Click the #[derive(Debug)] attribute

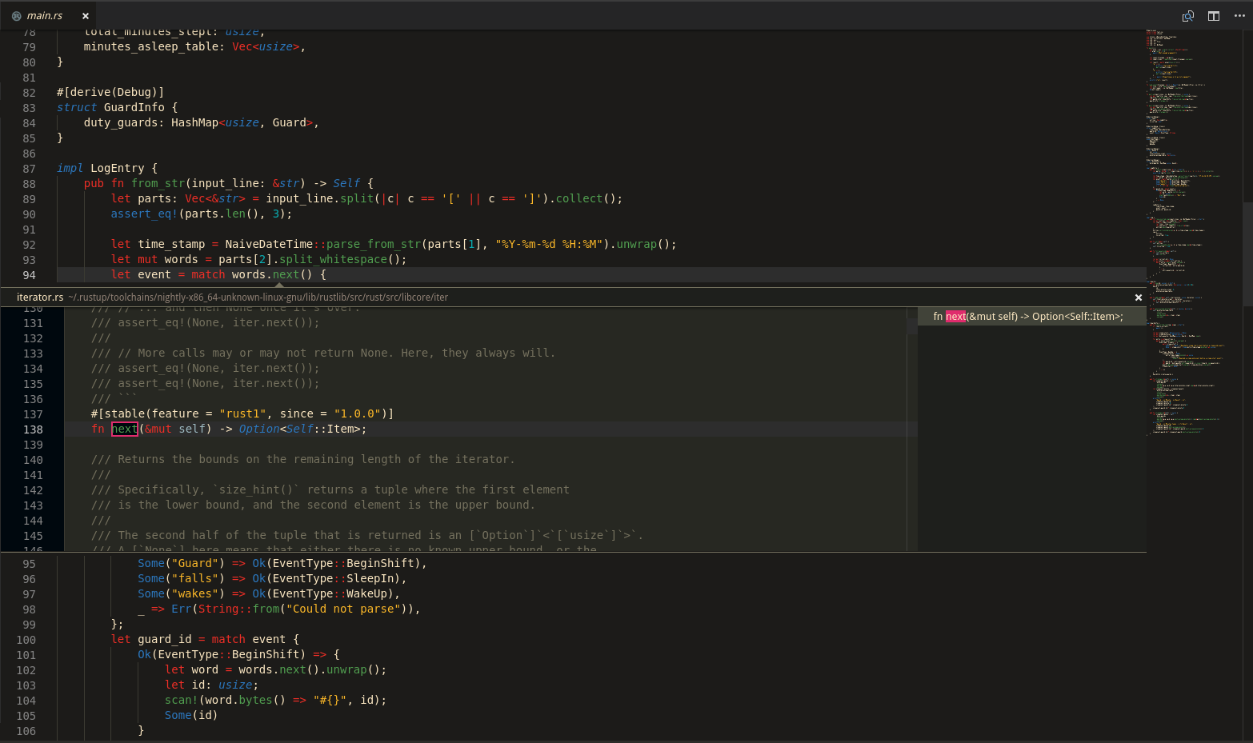pyautogui.click(x=110, y=93)
